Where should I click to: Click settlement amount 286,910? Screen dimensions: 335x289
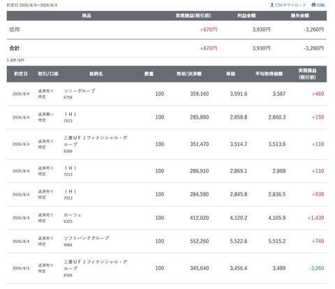(200, 171)
